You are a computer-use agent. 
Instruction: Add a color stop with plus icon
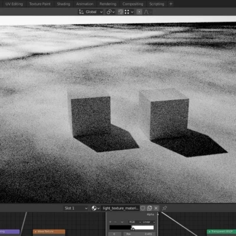click(x=110, y=222)
